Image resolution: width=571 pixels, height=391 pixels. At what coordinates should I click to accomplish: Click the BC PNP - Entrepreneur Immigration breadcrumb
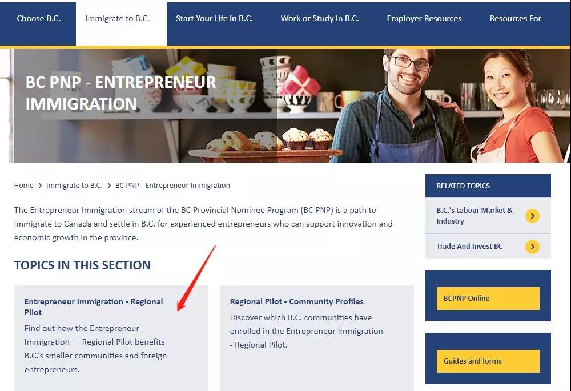(172, 186)
